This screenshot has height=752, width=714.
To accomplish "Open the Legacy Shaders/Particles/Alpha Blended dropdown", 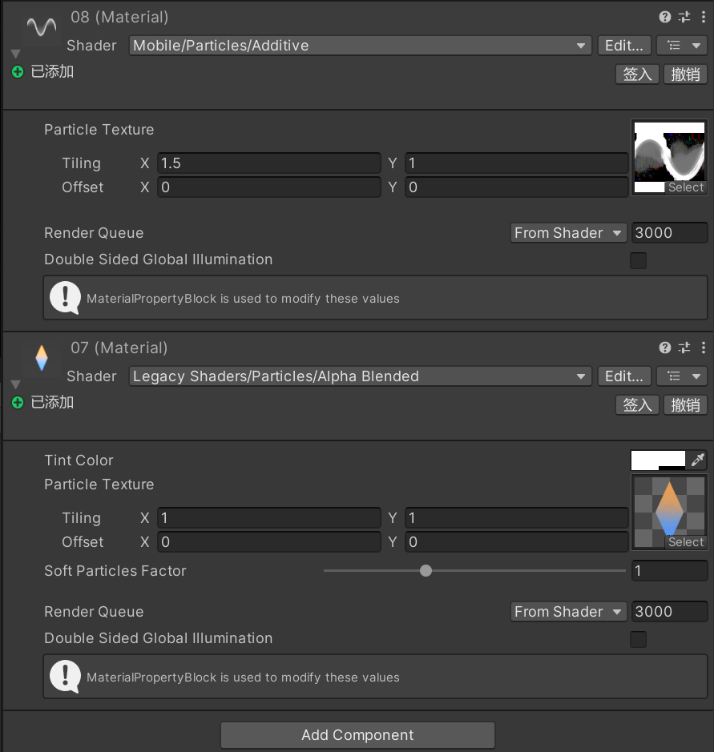I will tap(361, 376).
